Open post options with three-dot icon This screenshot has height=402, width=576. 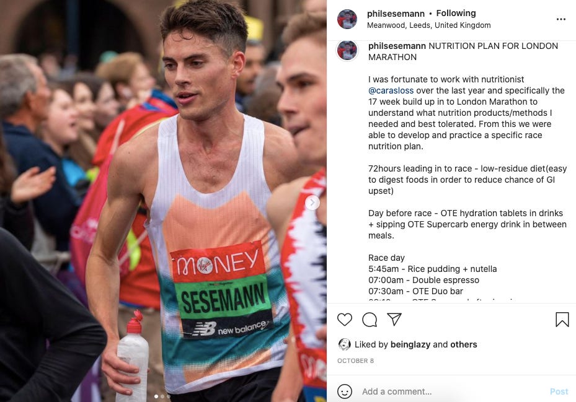[560, 18]
